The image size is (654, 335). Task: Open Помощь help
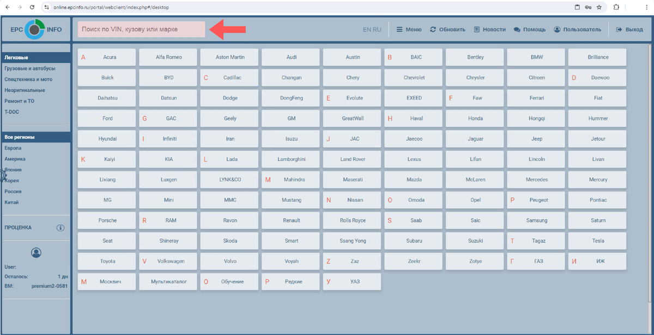click(529, 29)
